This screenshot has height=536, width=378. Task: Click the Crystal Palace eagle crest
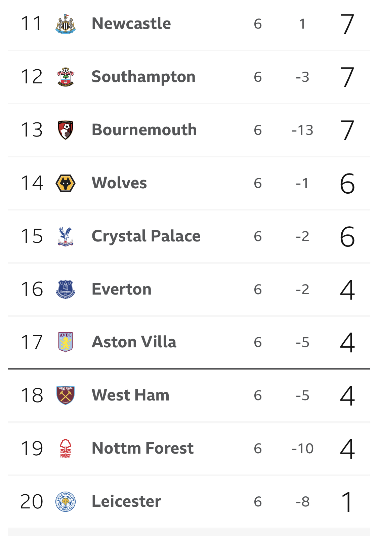point(66,236)
